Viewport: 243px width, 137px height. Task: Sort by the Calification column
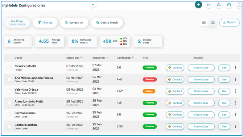125,58
